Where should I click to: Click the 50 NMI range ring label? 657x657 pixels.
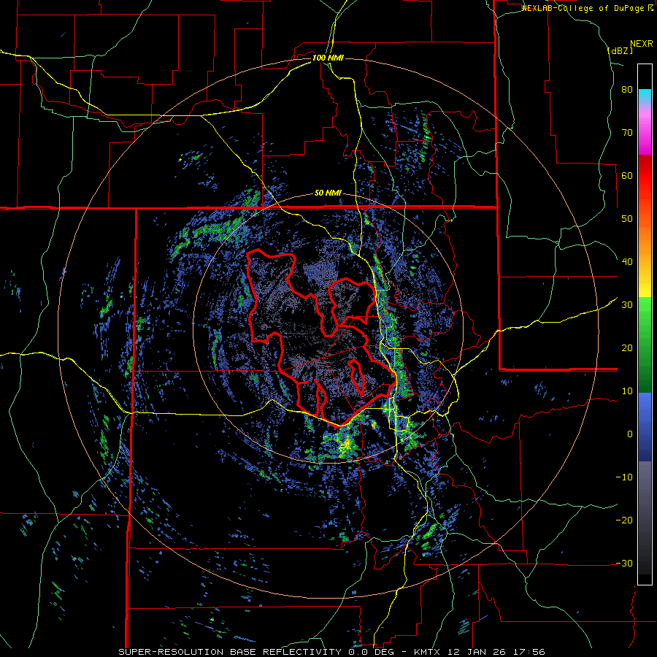[328, 193]
